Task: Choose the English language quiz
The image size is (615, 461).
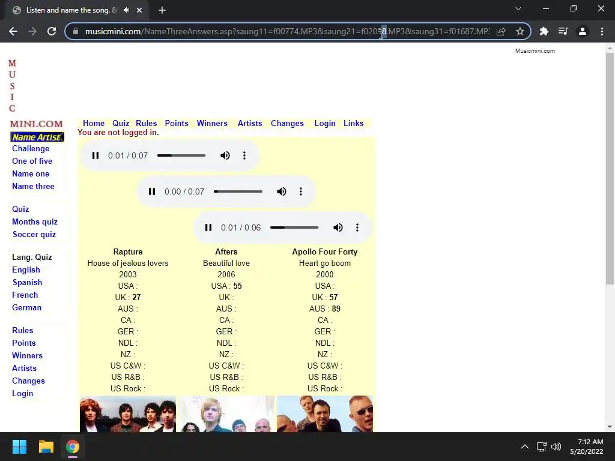Action: point(26,270)
